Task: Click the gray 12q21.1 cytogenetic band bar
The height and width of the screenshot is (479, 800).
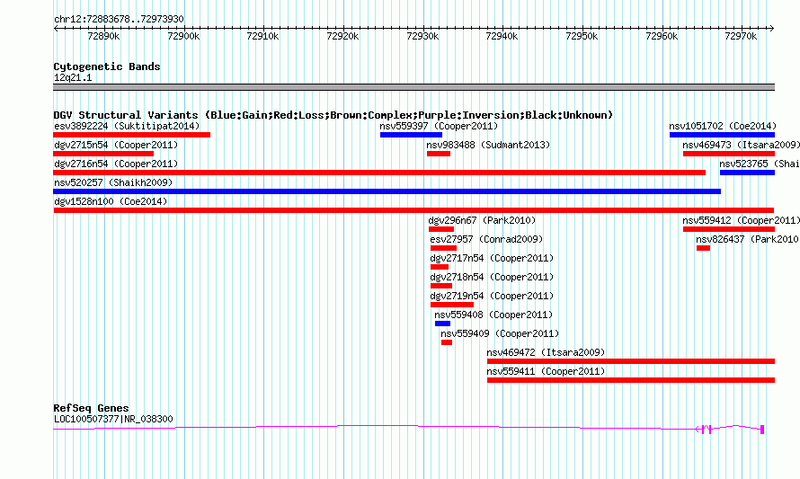Action: [x=413, y=87]
